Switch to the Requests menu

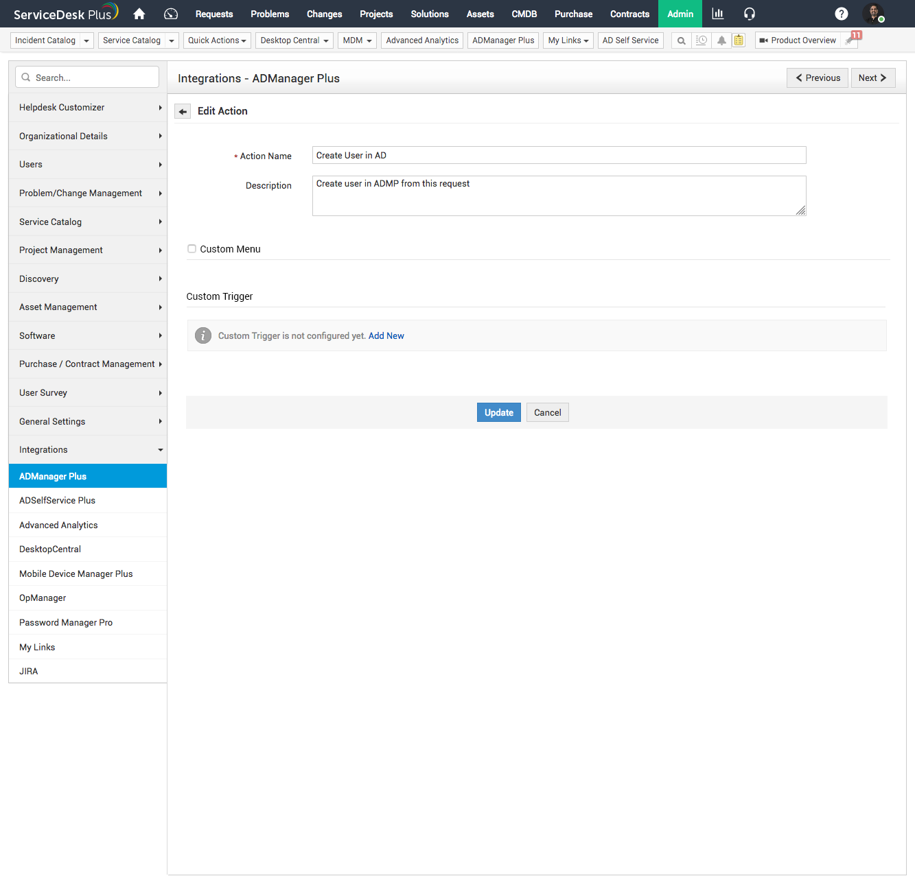(x=213, y=14)
